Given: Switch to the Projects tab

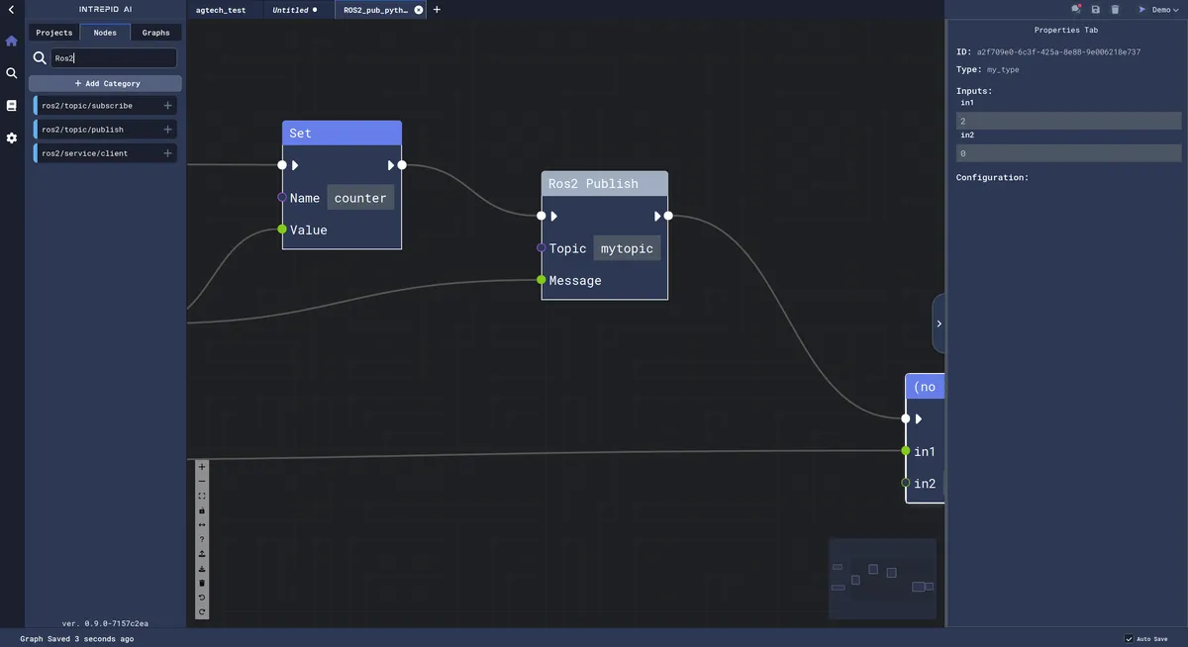Looking at the screenshot, I should pos(54,33).
